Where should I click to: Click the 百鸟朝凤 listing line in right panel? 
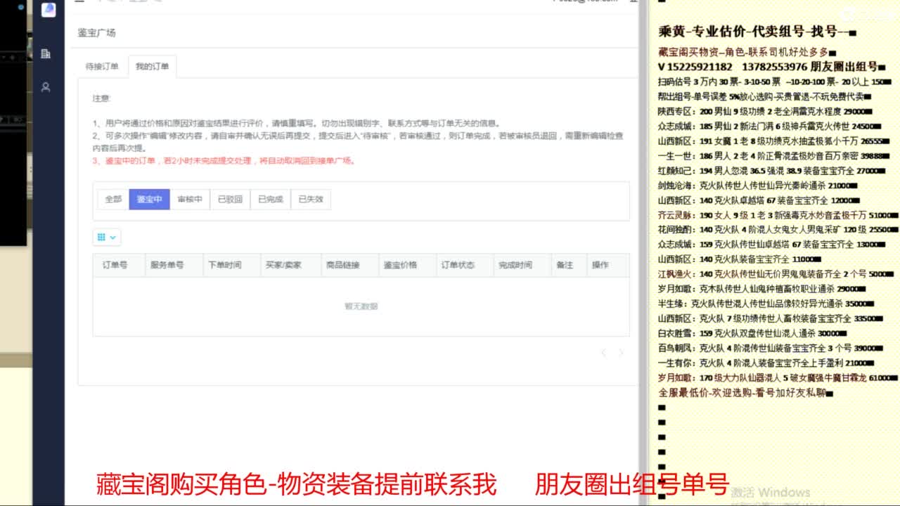[x=769, y=348]
